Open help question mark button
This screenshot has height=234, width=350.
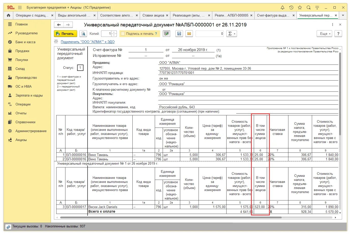click(338, 34)
